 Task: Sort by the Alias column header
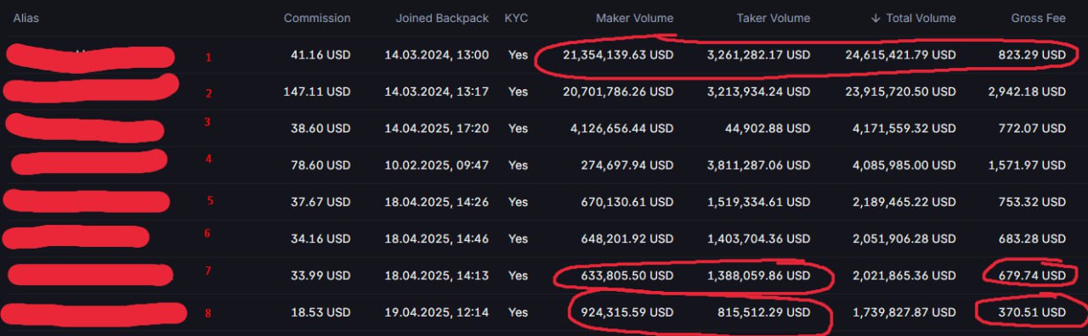25,18
